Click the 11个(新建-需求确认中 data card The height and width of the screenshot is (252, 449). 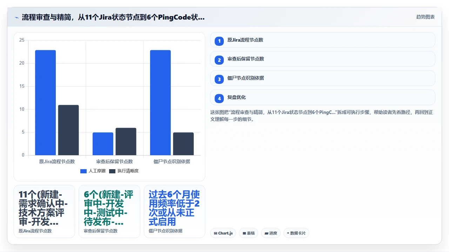(44, 211)
